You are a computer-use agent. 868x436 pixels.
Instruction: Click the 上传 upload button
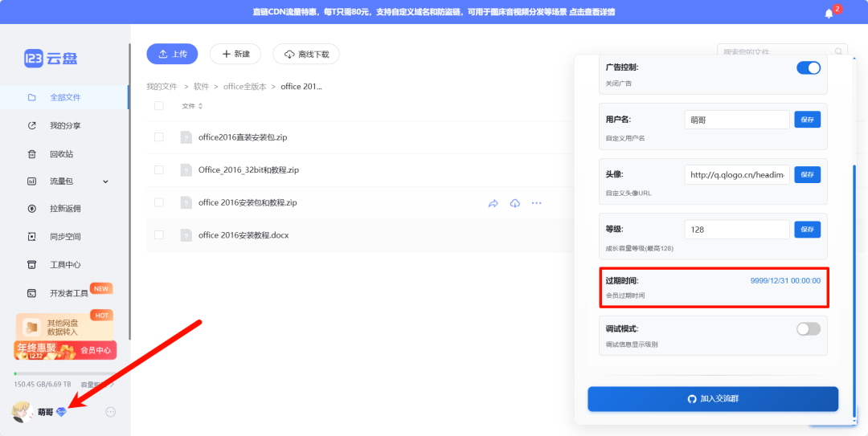(x=172, y=54)
